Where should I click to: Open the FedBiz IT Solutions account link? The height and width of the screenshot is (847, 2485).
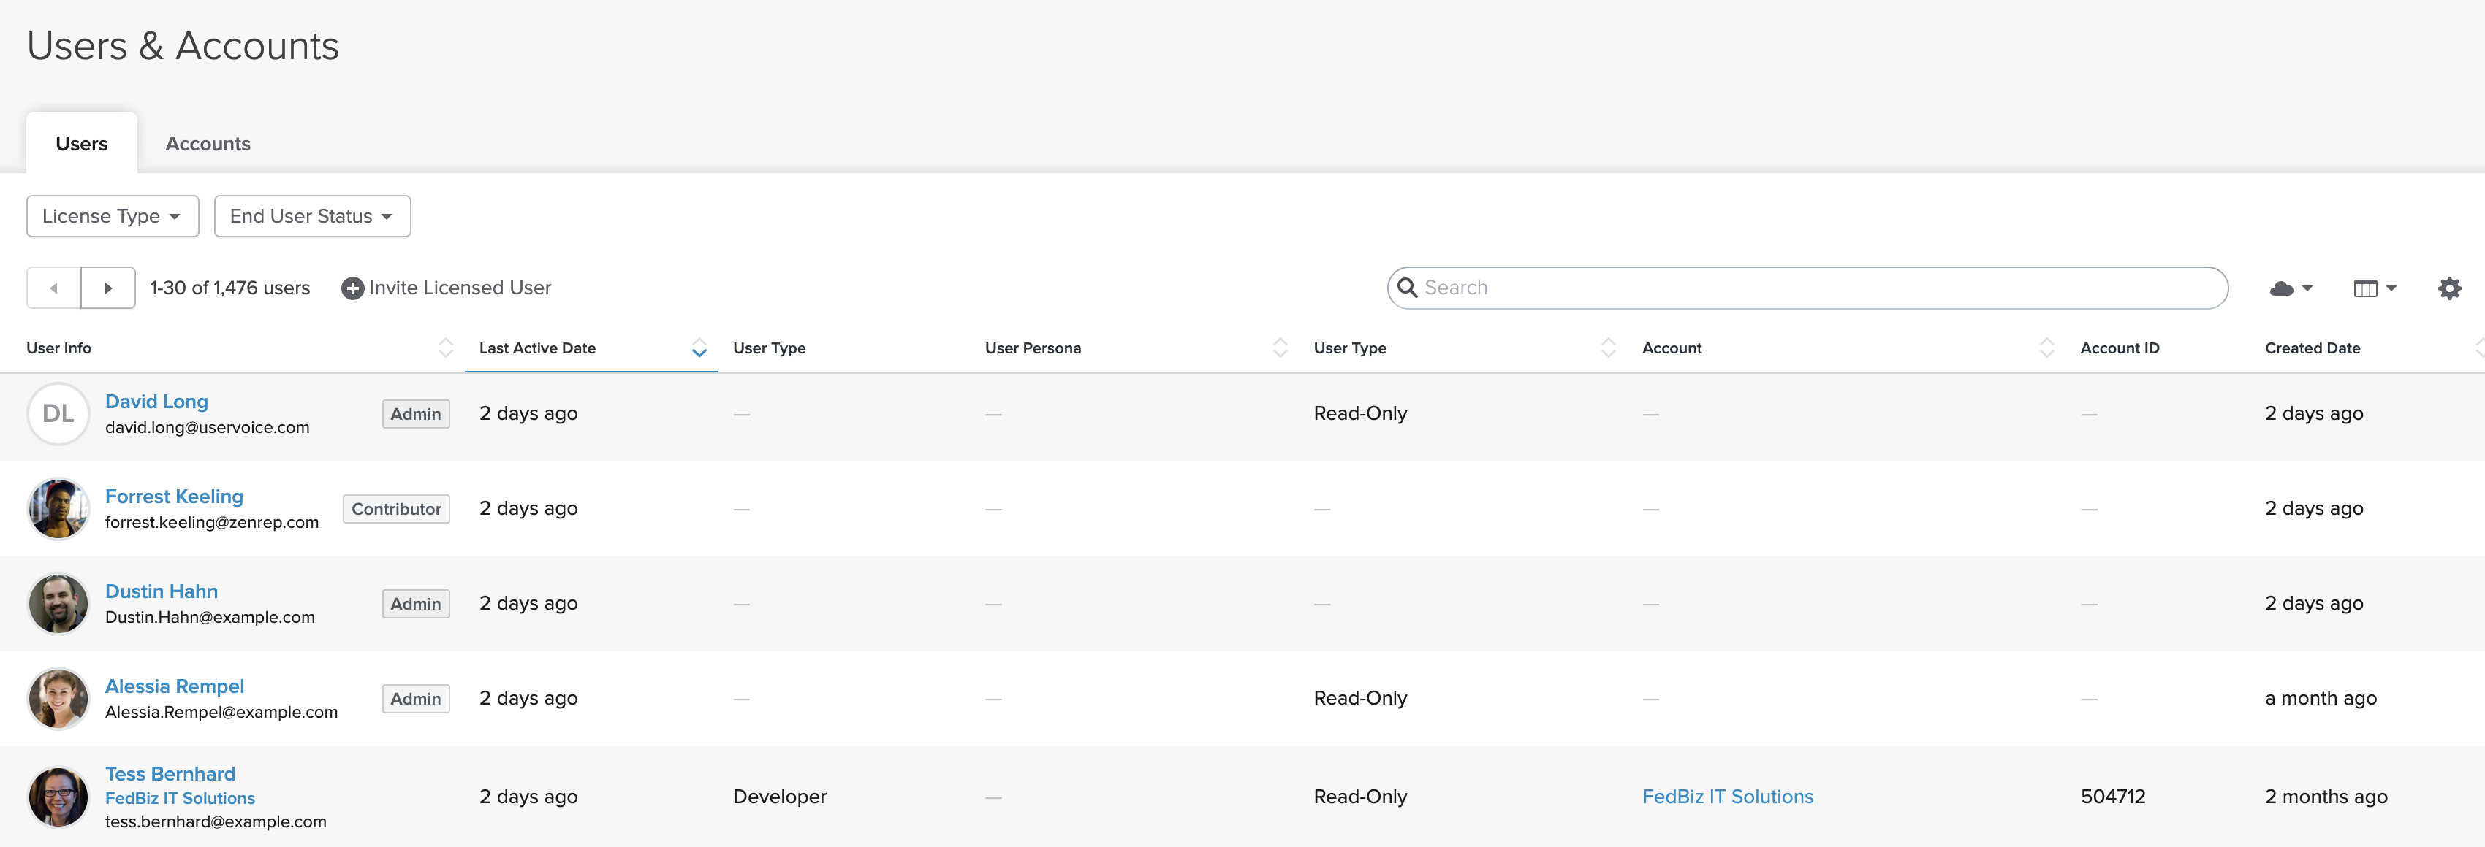(1727, 797)
